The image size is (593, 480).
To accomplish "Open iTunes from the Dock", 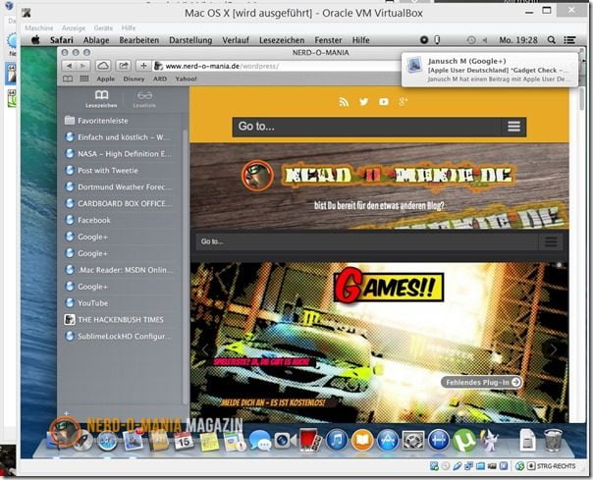I will click(x=337, y=441).
